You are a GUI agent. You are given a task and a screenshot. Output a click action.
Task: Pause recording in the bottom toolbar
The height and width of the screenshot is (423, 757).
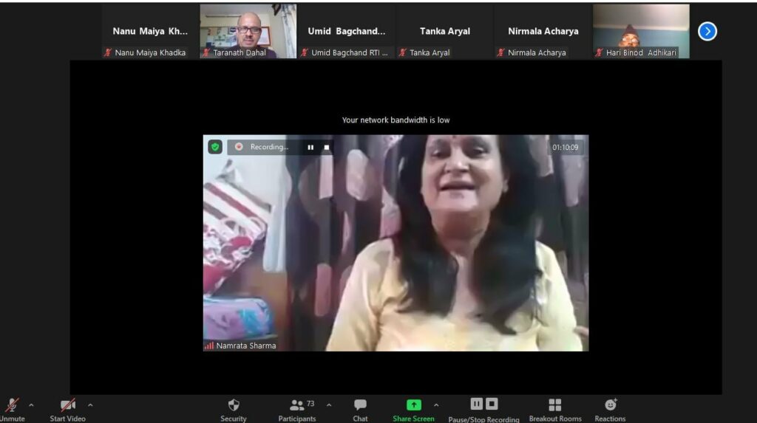477,404
